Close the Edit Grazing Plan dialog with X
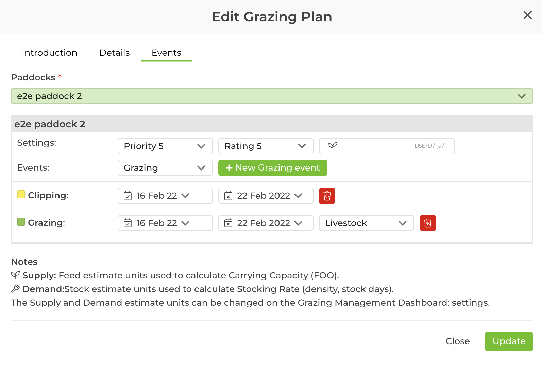The height and width of the screenshot is (367, 542). click(527, 15)
